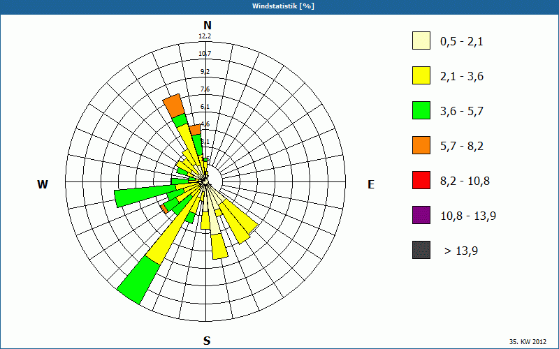Click the 4,6 axis scale label
559x349 pixels.
point(205,124)
